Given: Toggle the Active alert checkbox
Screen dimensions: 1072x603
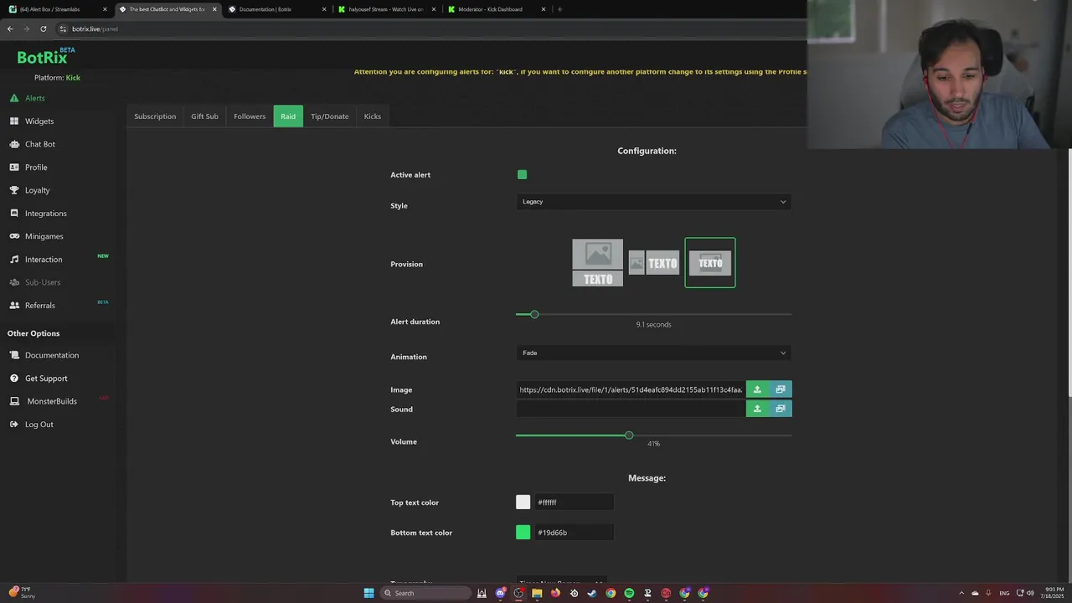Looking at the screenshot, I should [x=523, y=174].
